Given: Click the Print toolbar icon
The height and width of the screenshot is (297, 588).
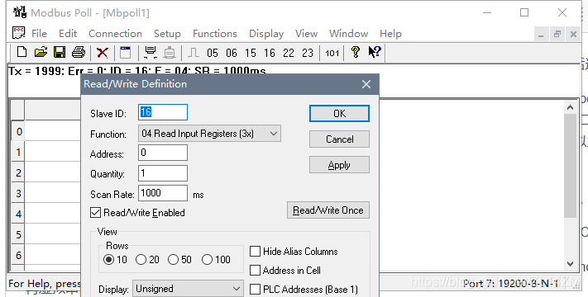Looking at the screenshot, I should [79, 52].
